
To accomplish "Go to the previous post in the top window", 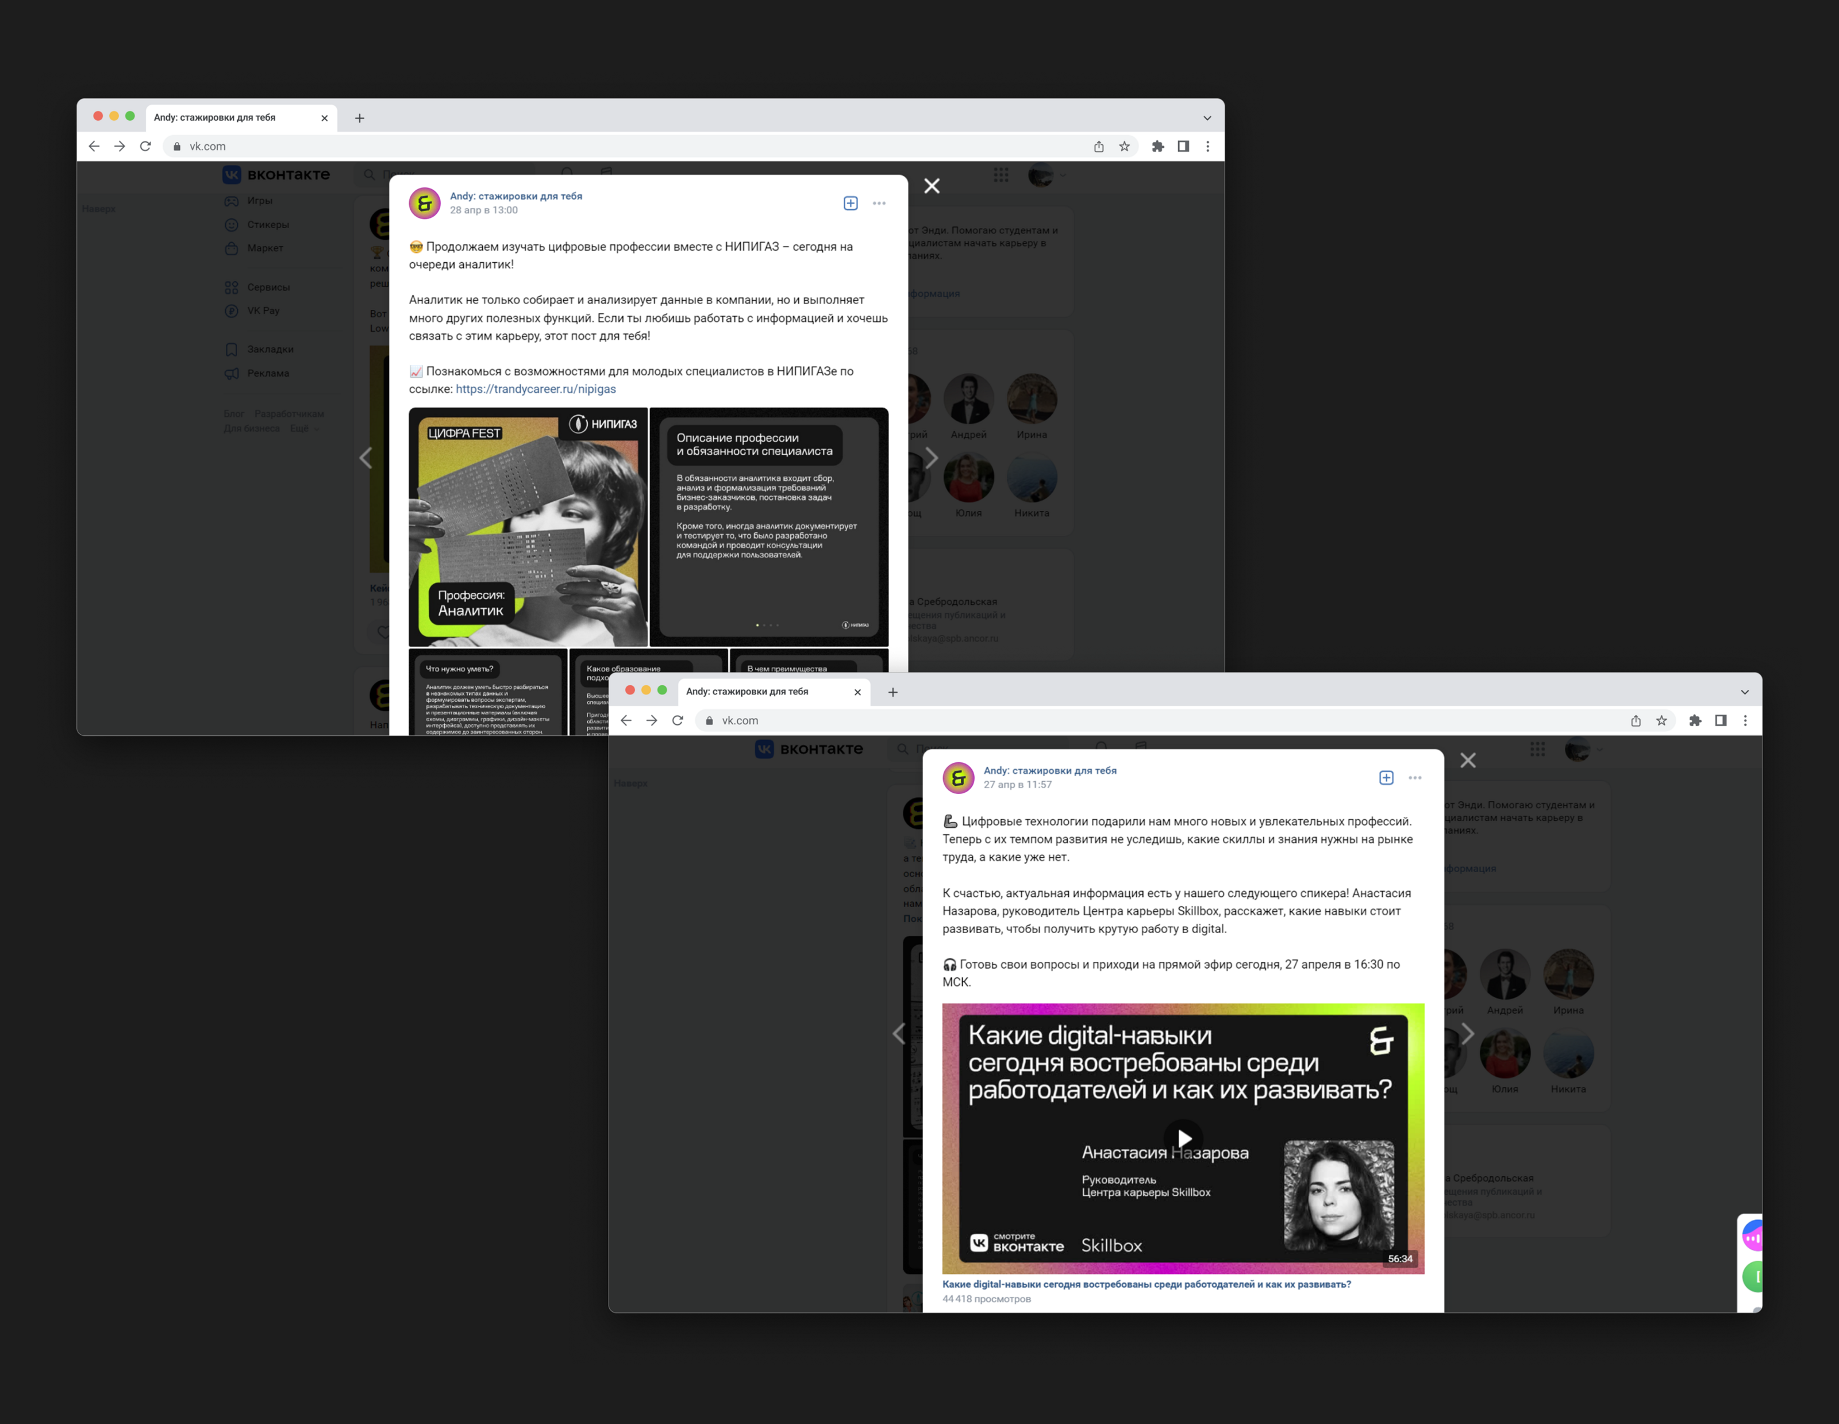I will click(x=366, y=458).
